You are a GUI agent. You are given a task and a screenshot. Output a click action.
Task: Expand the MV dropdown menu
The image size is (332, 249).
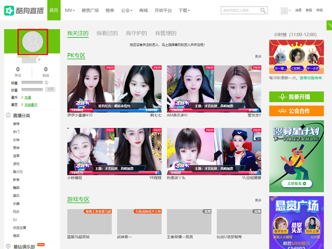click(x=70, y=11)
